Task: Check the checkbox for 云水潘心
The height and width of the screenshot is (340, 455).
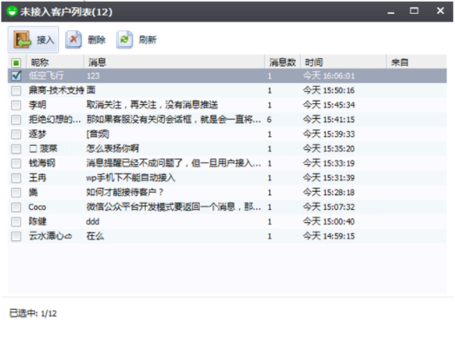Action: pyautogui.click(x=16, y=236)
